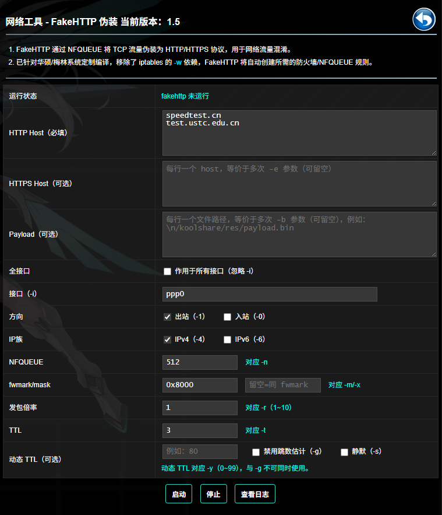Screen dimensions: 442x515
Task: Grab the HTTPS Host textarea resize handle
Action: (434, 204)
